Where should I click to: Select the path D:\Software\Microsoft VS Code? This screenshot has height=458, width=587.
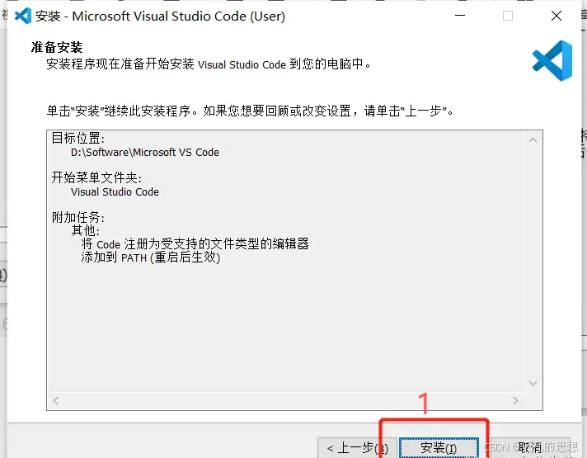pos(145,153)
